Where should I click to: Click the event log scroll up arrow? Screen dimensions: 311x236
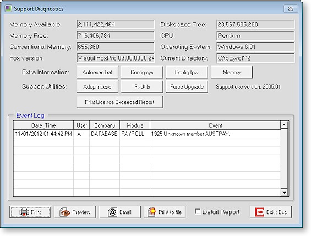284,125
